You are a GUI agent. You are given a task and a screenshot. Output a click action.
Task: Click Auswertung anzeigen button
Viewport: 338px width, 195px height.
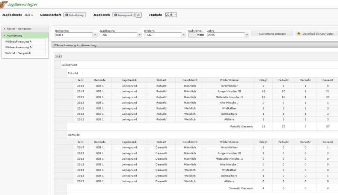coord(272,34)
